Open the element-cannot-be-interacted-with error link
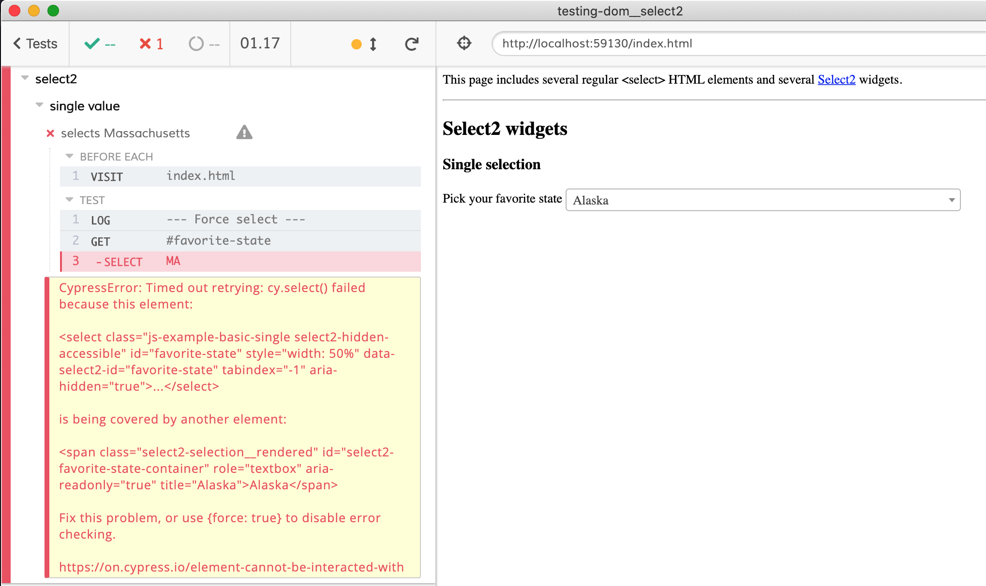The height and width of the screenshot is (586, 986). click(x=231, y=567)
